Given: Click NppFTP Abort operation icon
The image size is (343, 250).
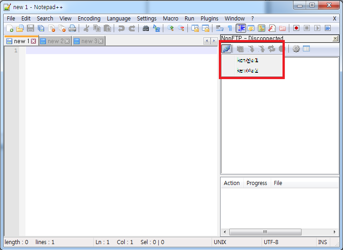Looking at the screenshot, I should point(281,49).
